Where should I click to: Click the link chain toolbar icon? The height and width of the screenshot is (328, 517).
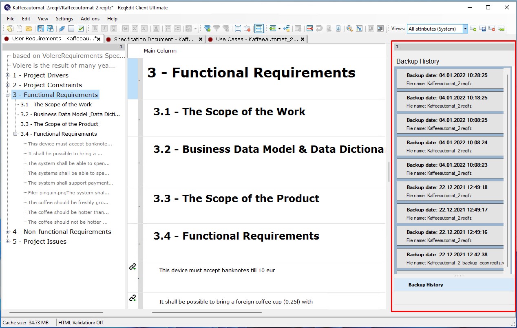62,29
